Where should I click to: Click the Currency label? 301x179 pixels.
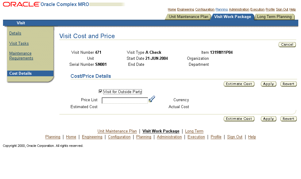pos(181,100)
